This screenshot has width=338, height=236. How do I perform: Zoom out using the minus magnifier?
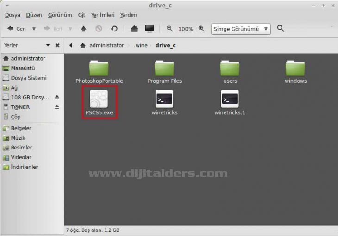169,29
